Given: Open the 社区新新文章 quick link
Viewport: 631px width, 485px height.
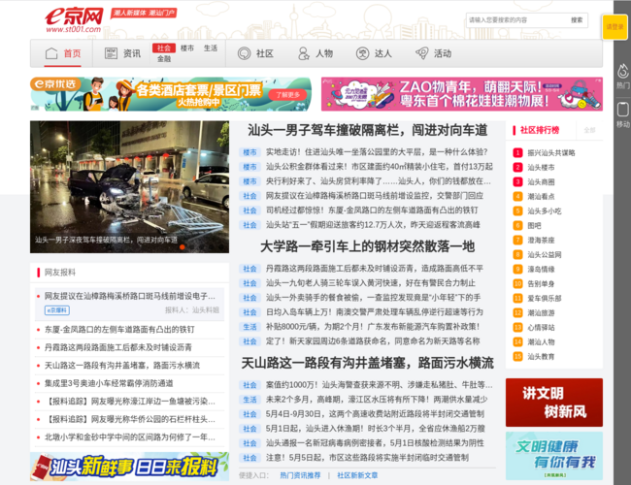Looking at the screenshot, I should point(357,475).
